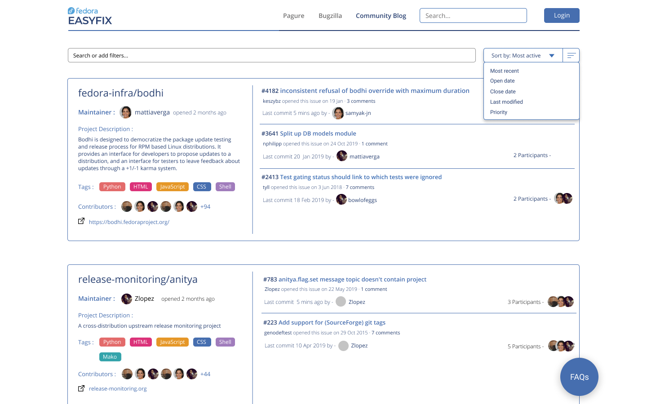This screenshot has width=647, height=404.
Task: Visit the https://bodhi.fedoraproject.org/ link
Action: 129,222
